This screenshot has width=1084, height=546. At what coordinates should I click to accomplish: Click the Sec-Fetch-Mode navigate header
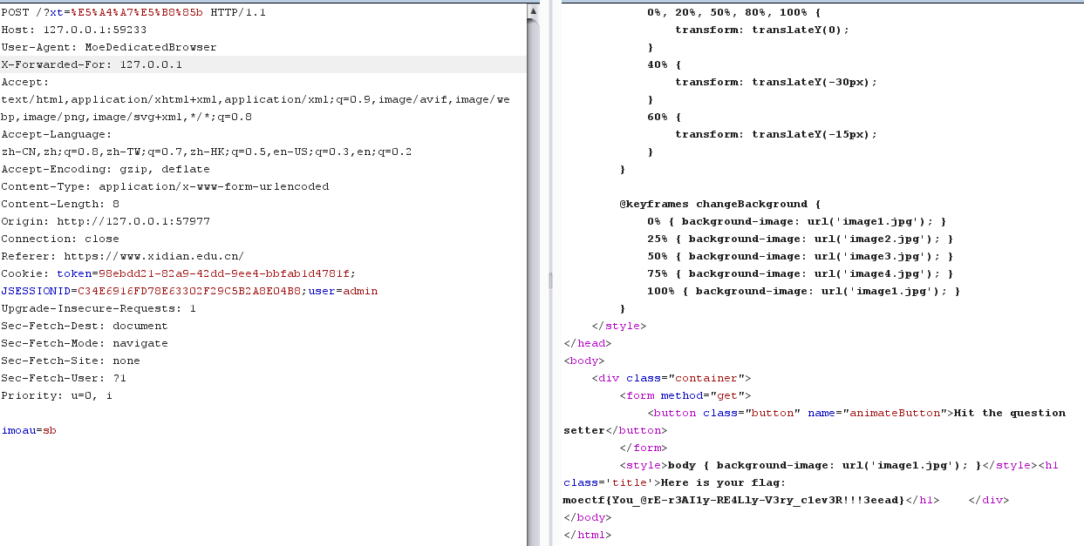click(85, 343)
